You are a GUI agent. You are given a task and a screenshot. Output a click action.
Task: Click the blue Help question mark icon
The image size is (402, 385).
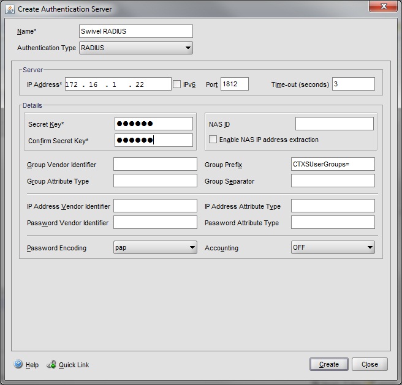(18, 364)
